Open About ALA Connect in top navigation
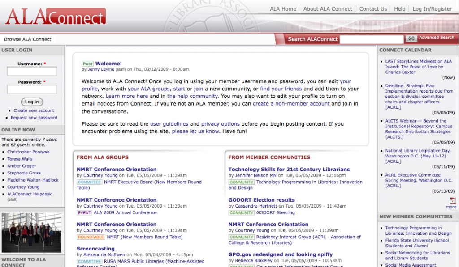The image size is (459, 267). 328,9
